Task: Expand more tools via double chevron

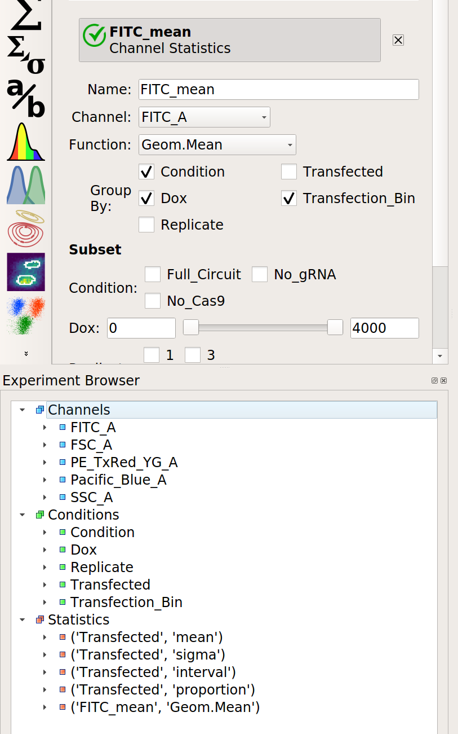Action: pos(26,354)
